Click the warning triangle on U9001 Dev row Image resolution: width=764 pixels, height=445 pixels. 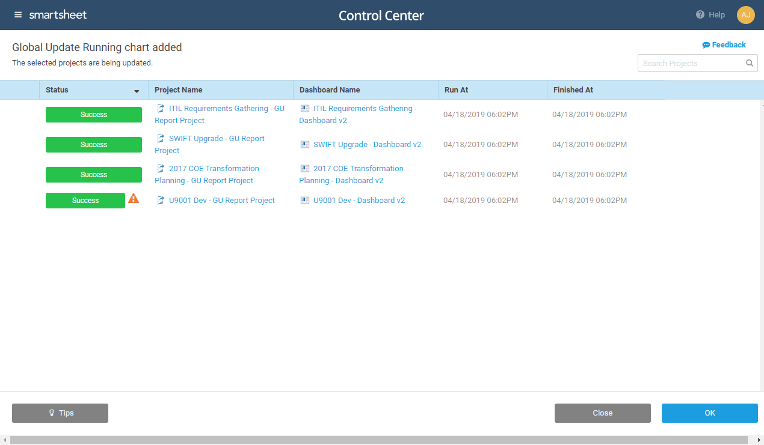point(134,198)
